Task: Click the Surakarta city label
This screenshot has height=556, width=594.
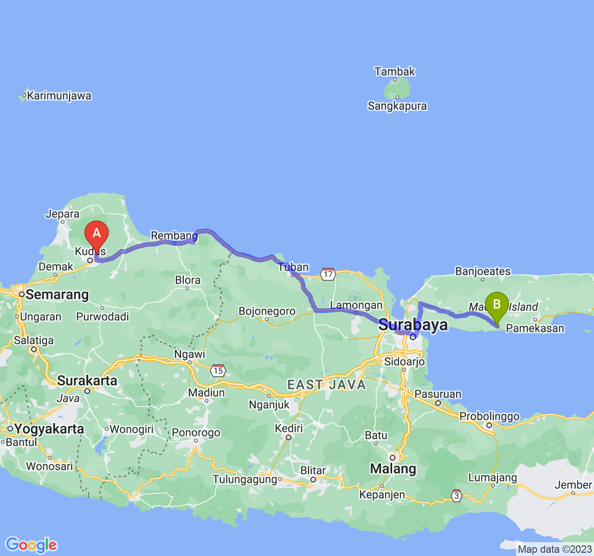Action: (x=87, y=380)
